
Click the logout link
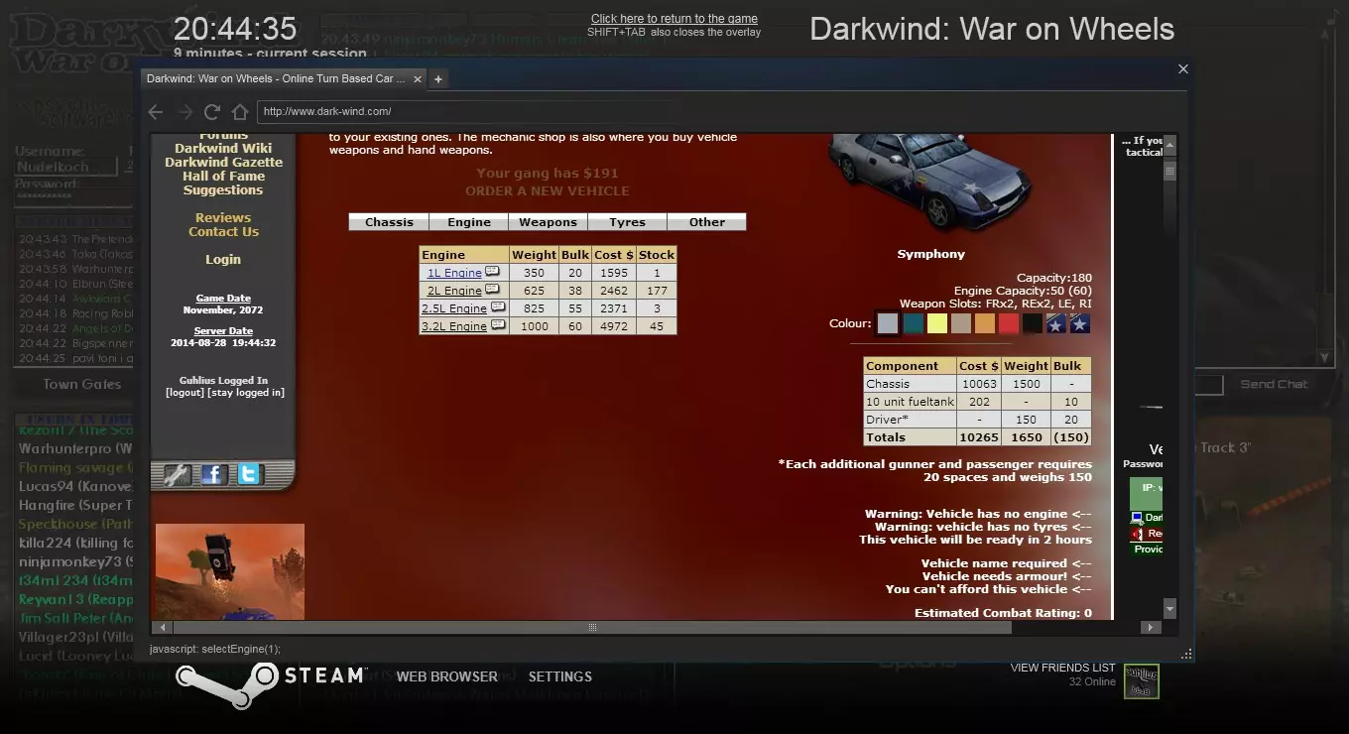[184, 393]
